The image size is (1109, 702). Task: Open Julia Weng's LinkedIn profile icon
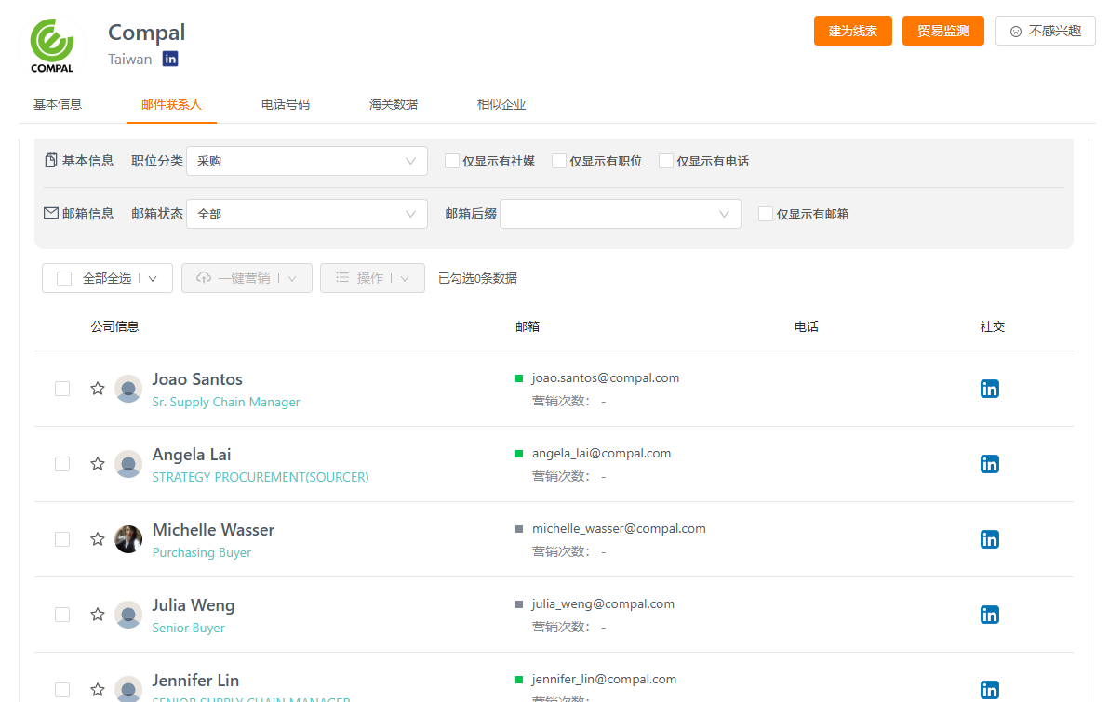990,615
